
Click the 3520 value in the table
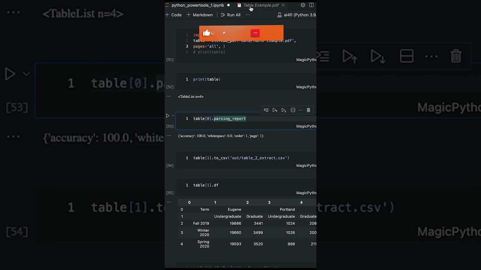tap(258, 244)
